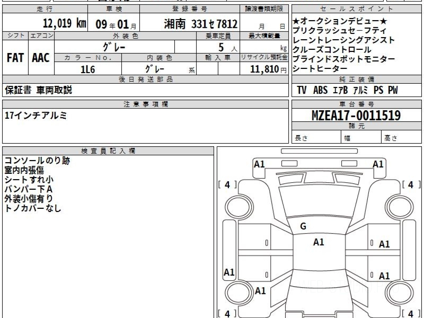This screenshot has width=424, height=318.
Task: Select the 長さ dimension label
Action: click(301, 138)
